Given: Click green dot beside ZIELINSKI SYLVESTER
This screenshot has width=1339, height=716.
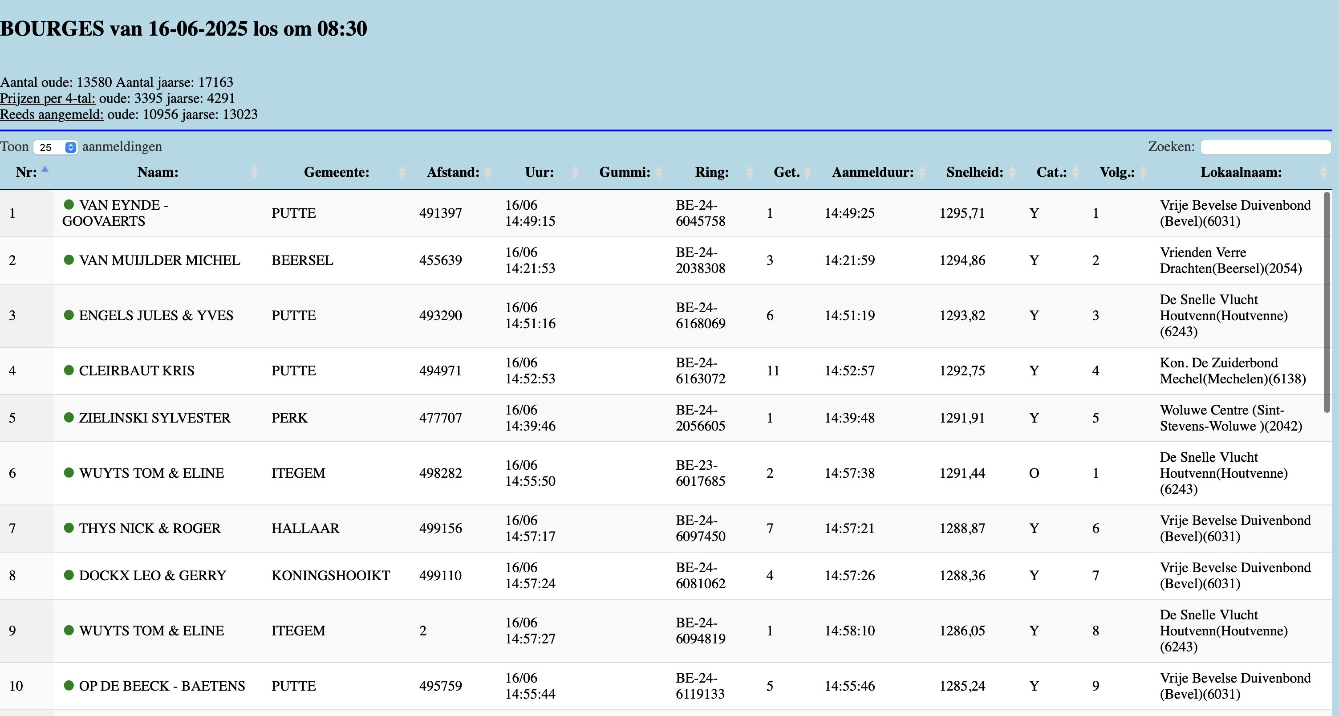Looking at the screenshot, I should [x=68, y=417].
